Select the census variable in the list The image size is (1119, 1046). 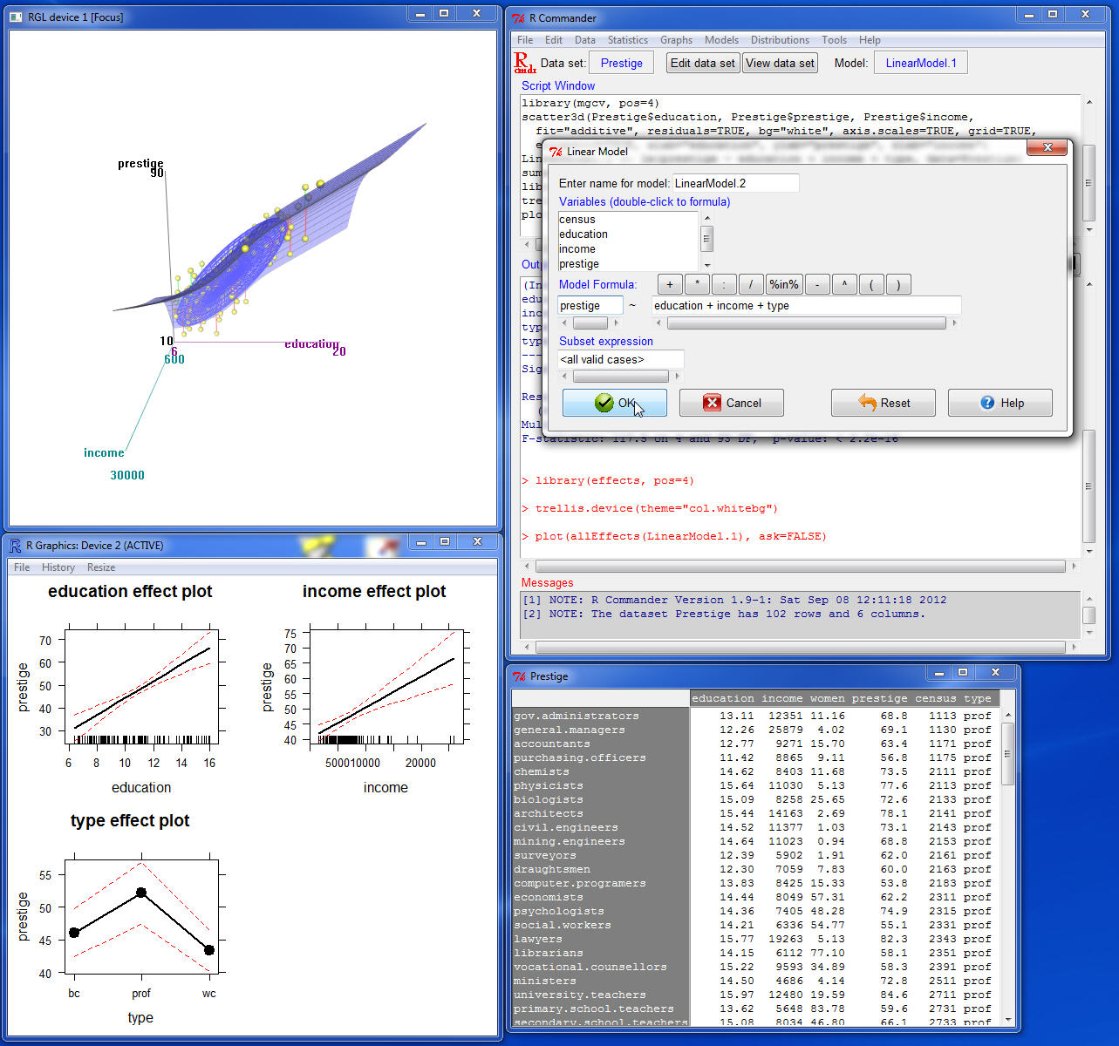point(628,220)
